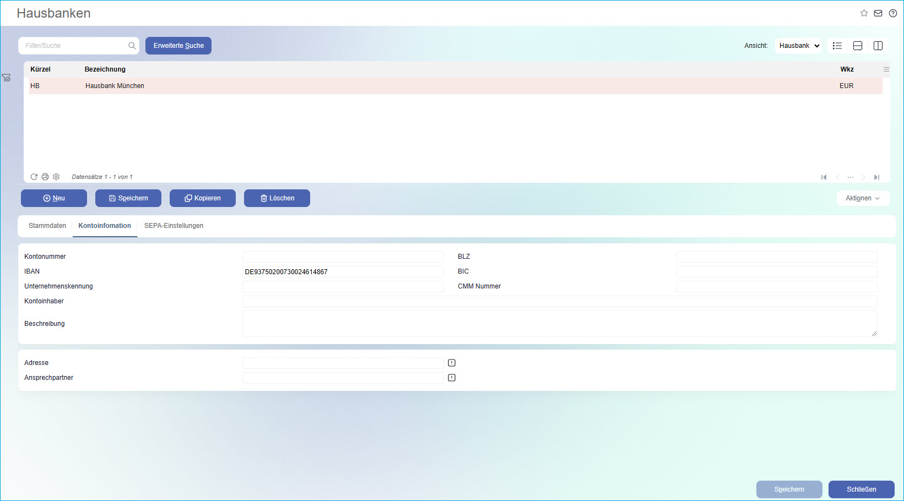Toggle horizontal split view layout
The height and width of the screenshot is (501, 904).
coord(857,46)
